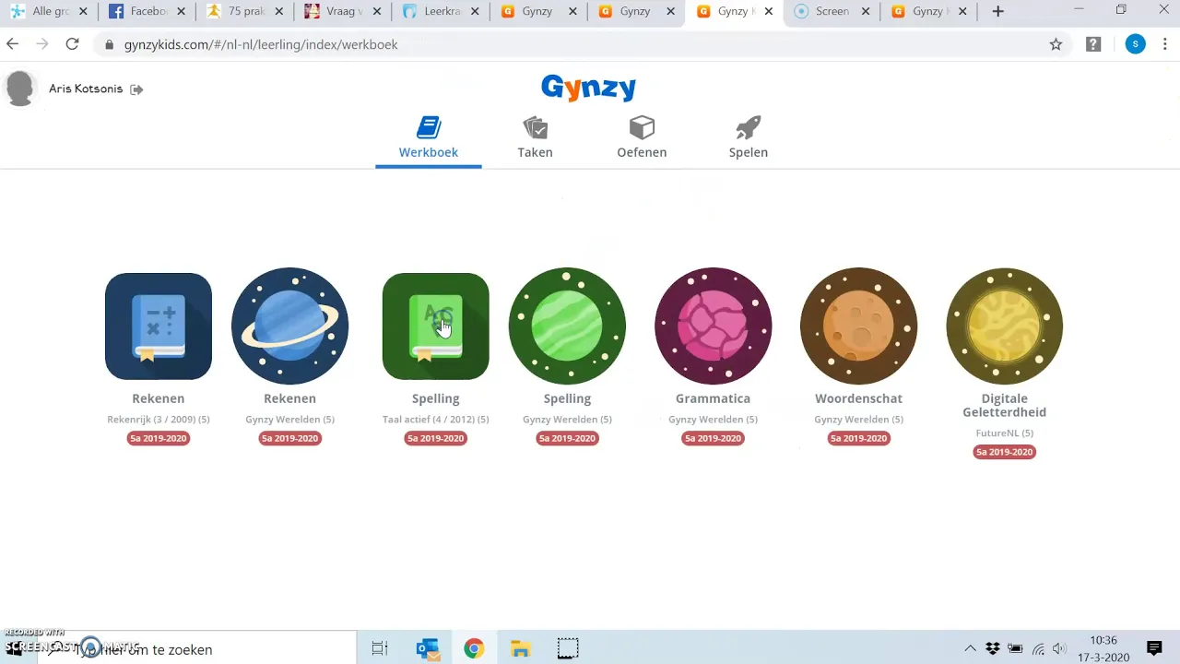1180x664 pixels.
Task: Click the FutureNL (5) text
Action: pos(1004,433)
